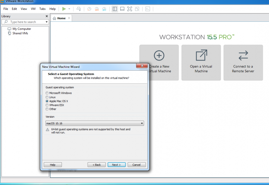Open the power options dropdown arrow
The height and width of the screenshot is (185, 269).
pos(69,9)
